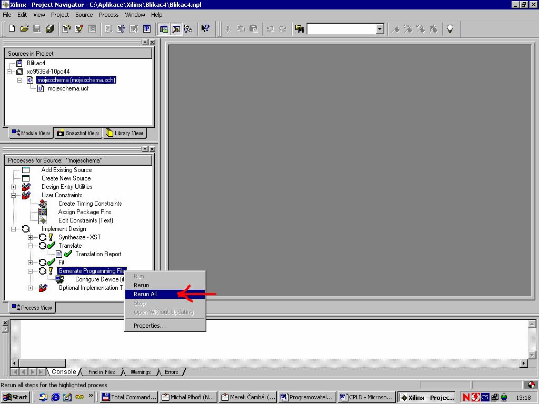Image resolution: width=539 pixels, height=404 pixels.
Task: Click the light bulb tip icon
Action: 450,28
